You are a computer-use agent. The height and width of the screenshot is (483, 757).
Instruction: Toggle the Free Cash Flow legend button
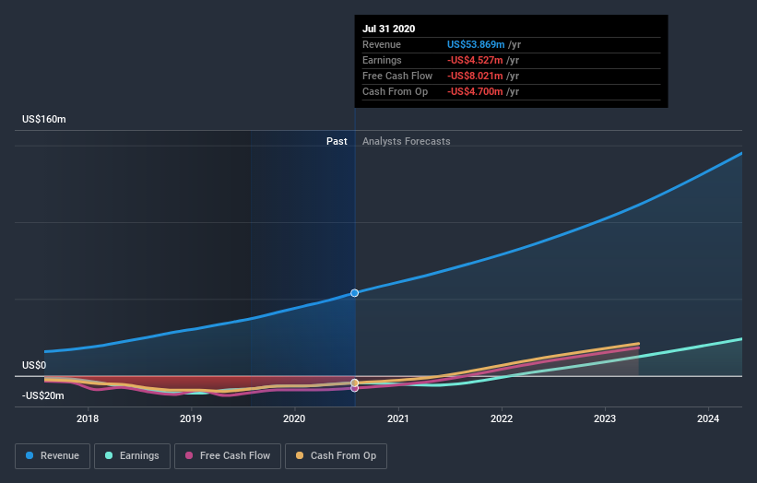pyautogui.click(x=228, y=456)
